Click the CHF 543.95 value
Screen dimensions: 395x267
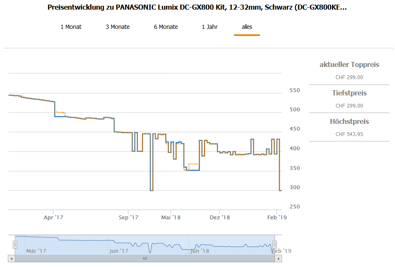[349, 134]
